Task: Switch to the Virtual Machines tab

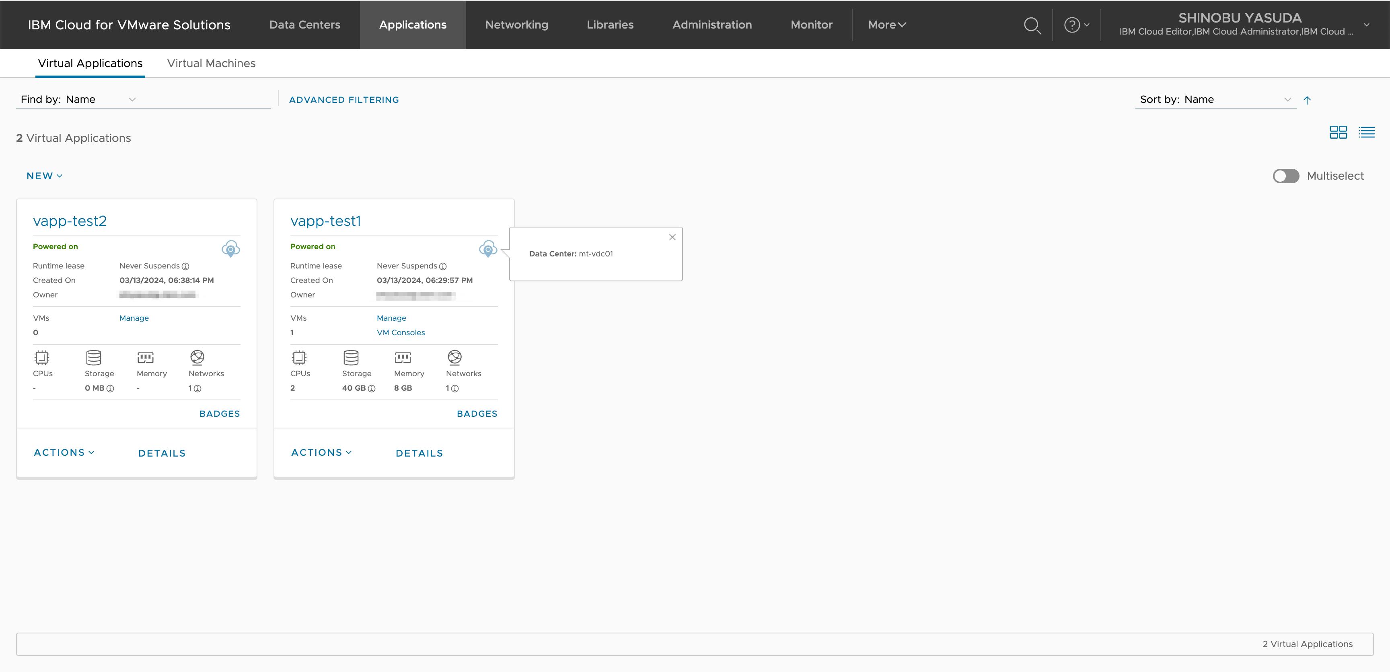Action: pyautogui.click(x=211, y=64)
